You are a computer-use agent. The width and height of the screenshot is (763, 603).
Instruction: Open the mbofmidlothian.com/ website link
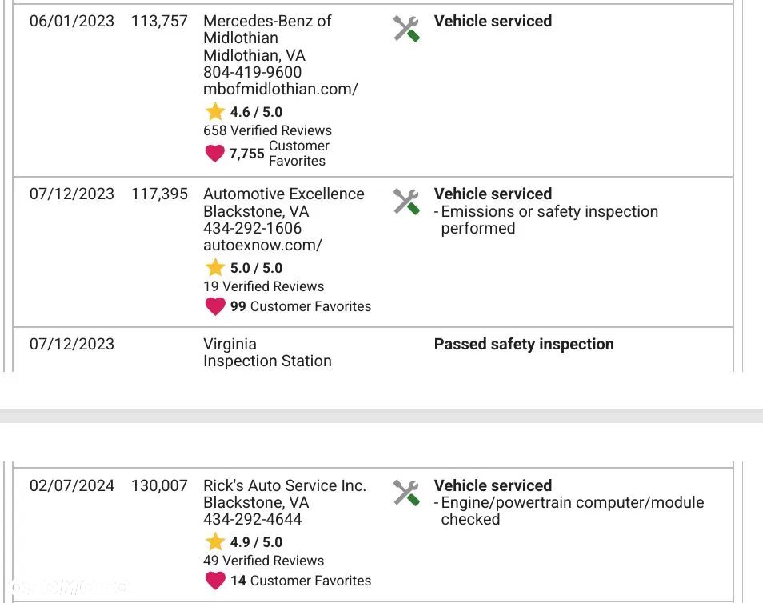[280, 90]
